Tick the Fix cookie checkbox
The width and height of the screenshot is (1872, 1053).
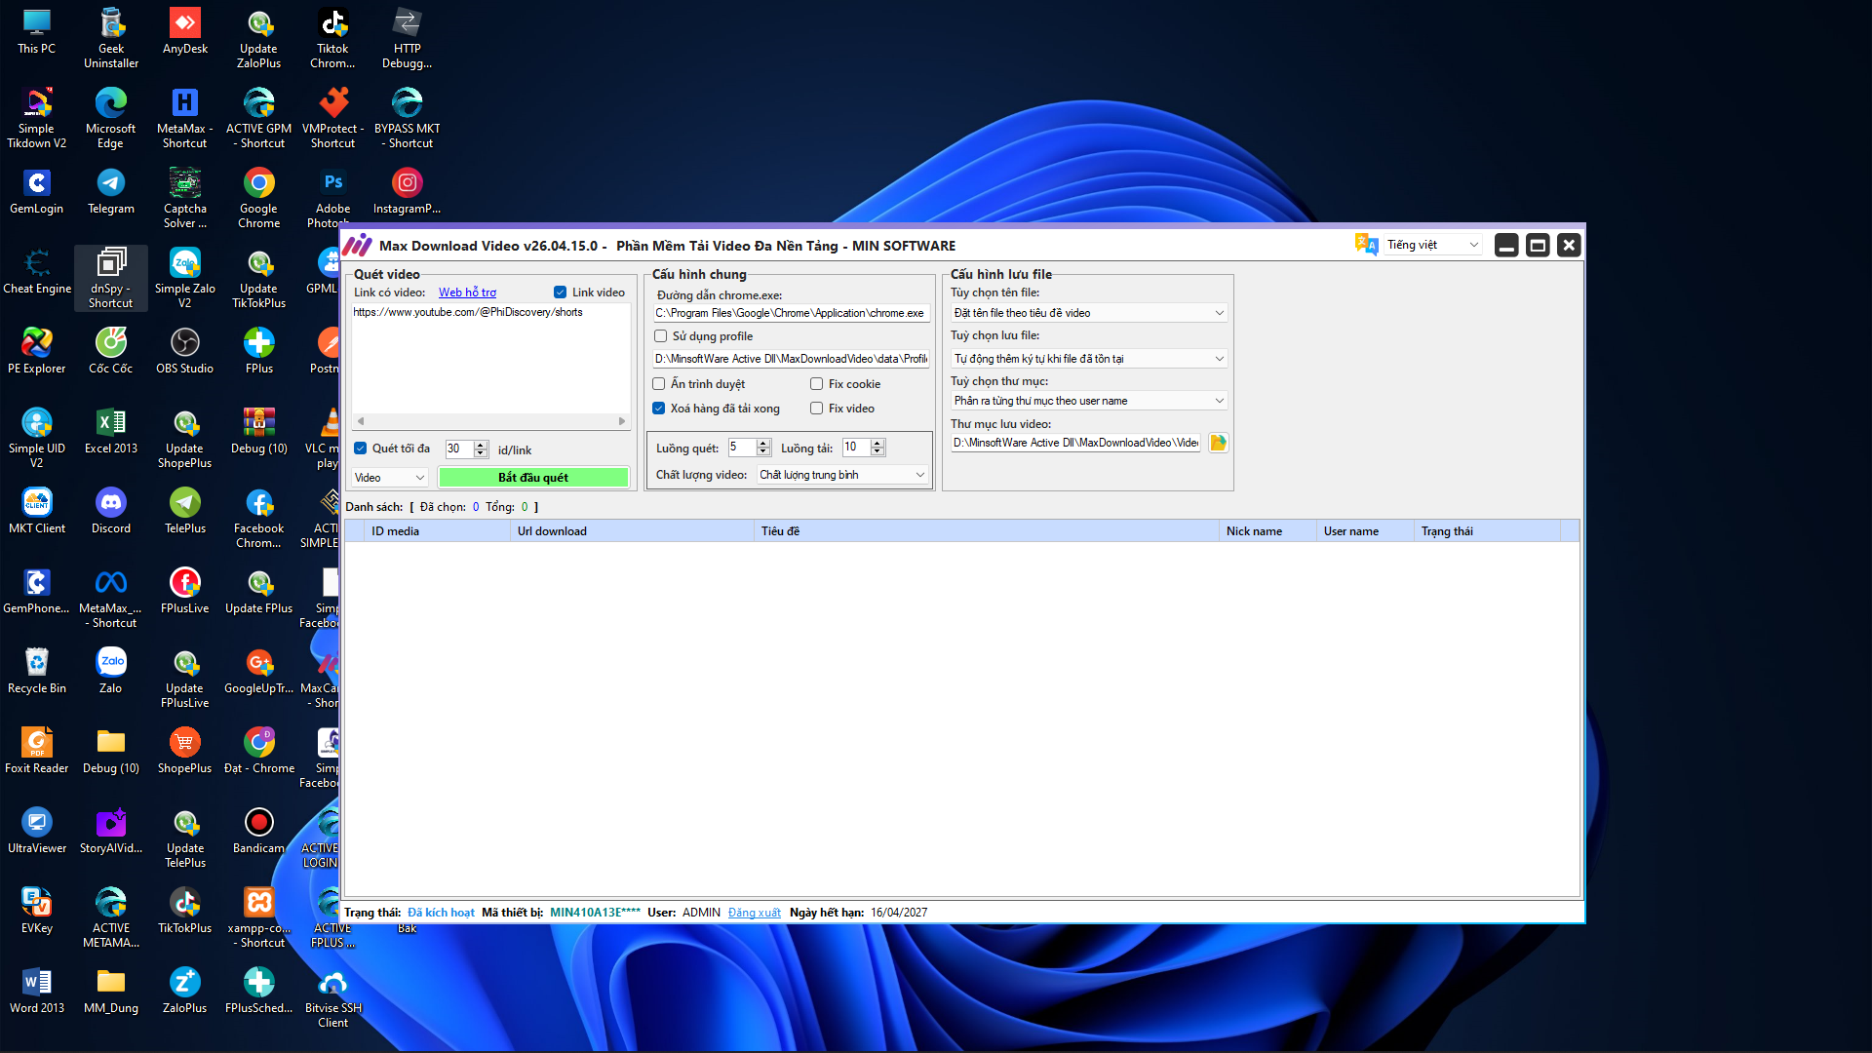pos(817,384)
